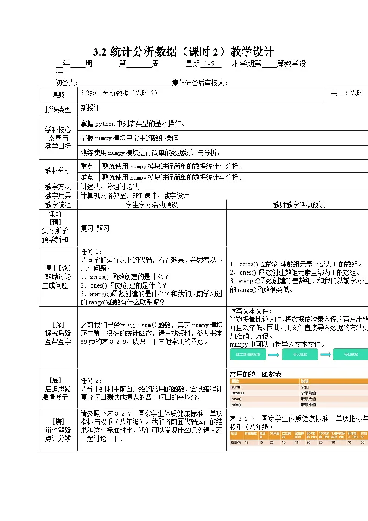Click the "复习+预习" cell text
The image size is (368, 521).
point(95,229)
